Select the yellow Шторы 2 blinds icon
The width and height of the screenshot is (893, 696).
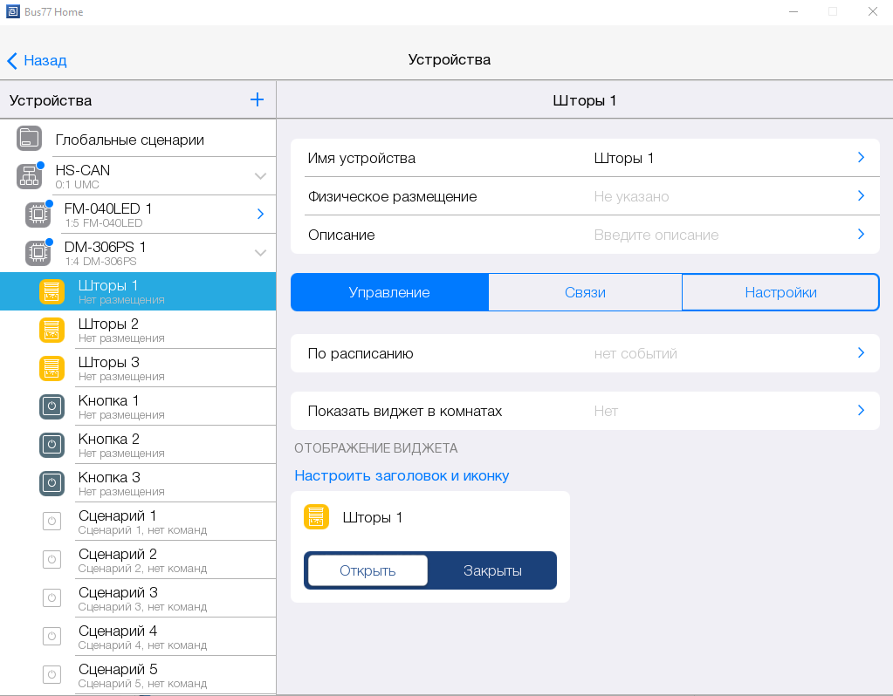(52, 330)
